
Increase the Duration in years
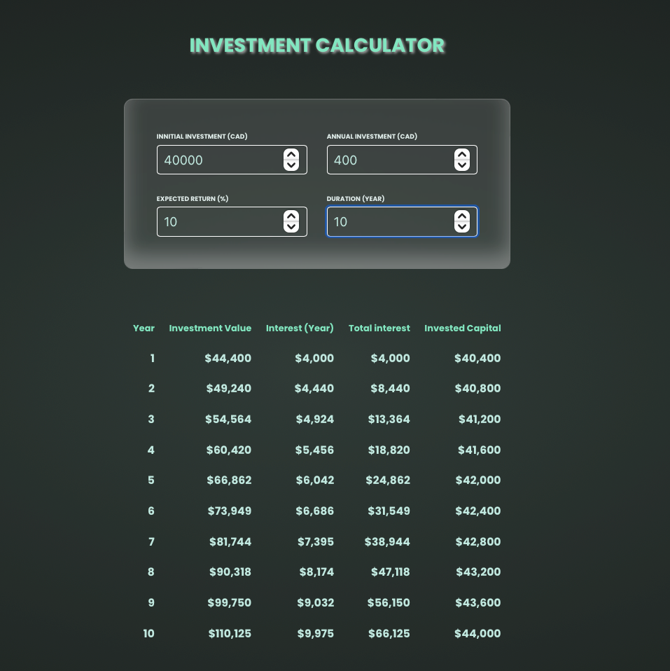461,216
